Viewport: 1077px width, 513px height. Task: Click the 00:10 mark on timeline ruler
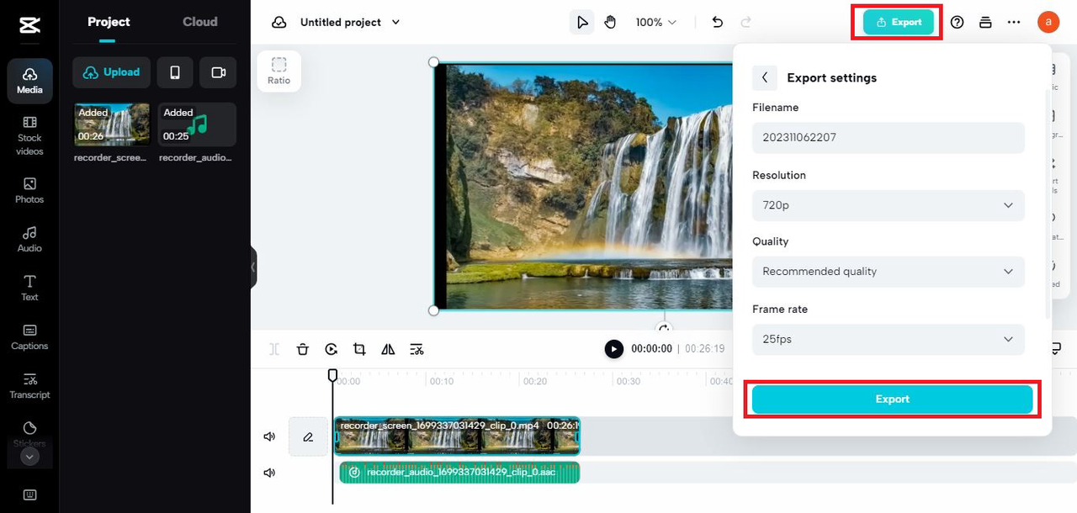coord(442,381)
